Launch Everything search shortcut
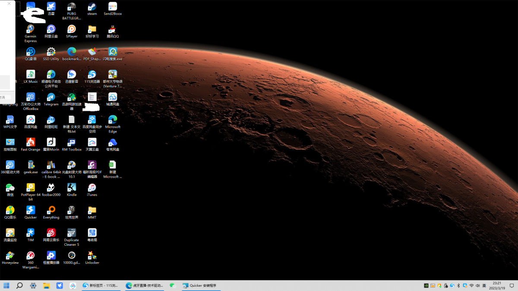The width and height of the screenshot is (518, 291). [51, 213]
